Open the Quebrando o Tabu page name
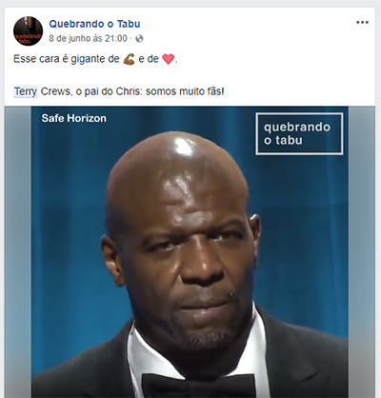This screenshot has height=398, width=381. [94, 24]
